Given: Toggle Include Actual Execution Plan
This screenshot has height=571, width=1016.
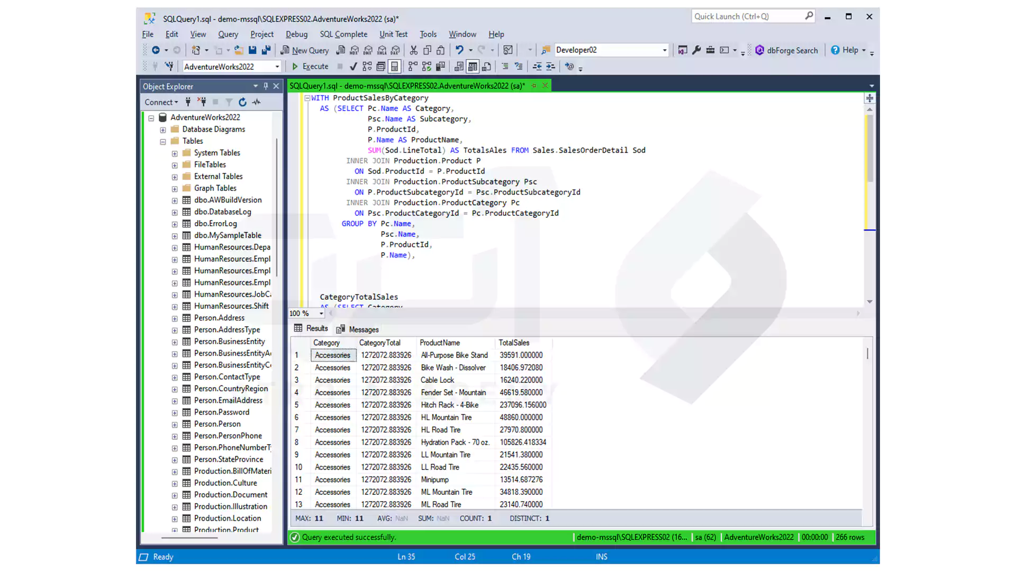Looking at the screenshot, I should click(413, 67).
